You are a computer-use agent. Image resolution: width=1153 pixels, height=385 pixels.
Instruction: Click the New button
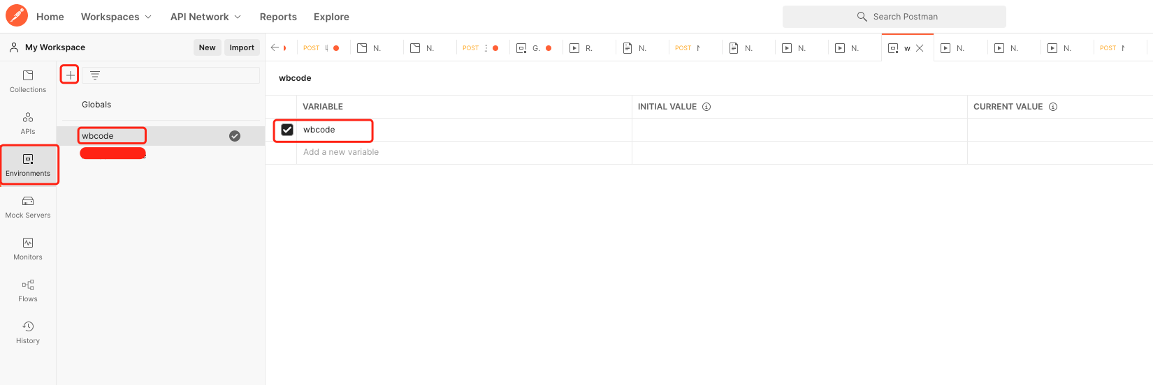(208, 47)
